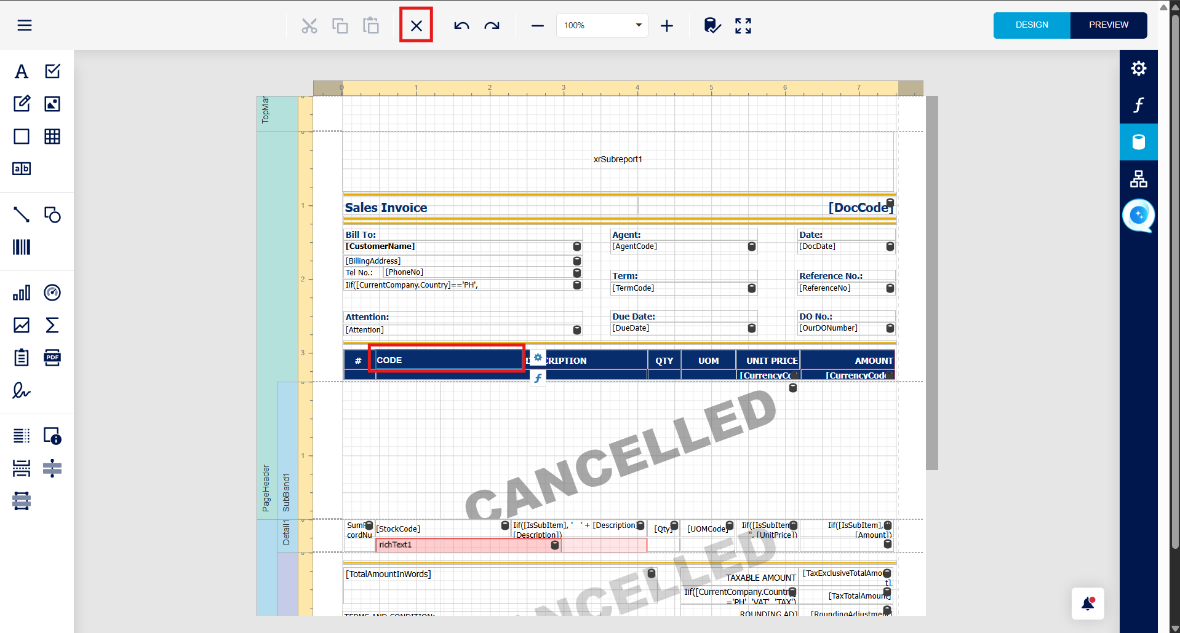This screenshot has width=1180, height=633.
Task: Open the 100% zoom level dropdown
Action: [x=602, y=25]
